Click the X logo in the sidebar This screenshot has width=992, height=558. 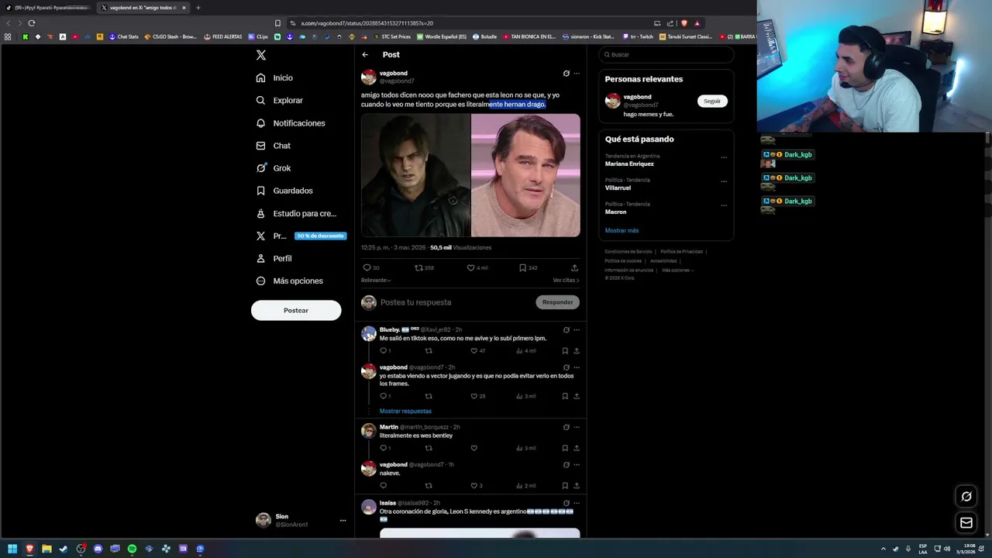(261, 55)
